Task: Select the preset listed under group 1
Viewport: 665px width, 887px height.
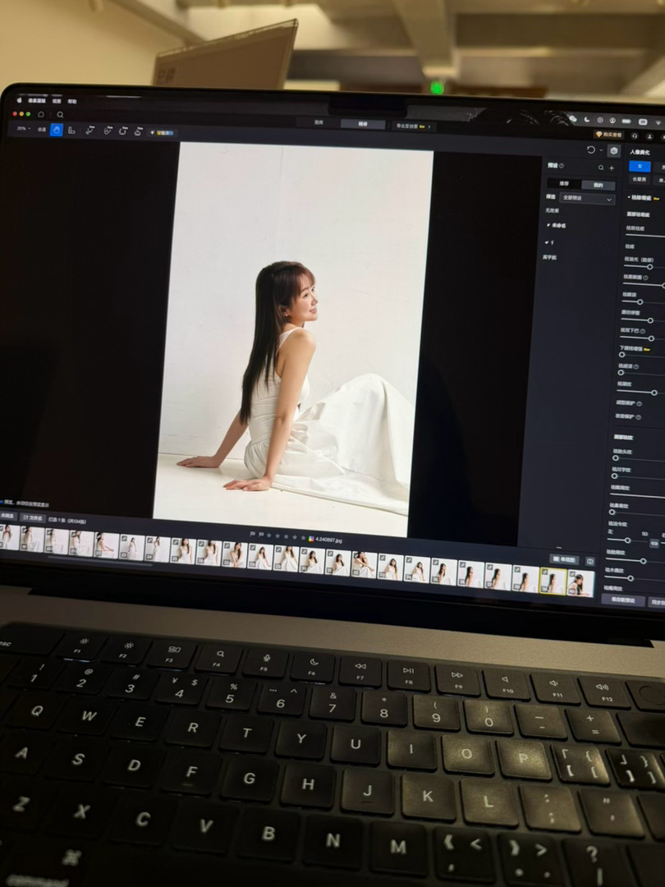Action: coord(549,257)
